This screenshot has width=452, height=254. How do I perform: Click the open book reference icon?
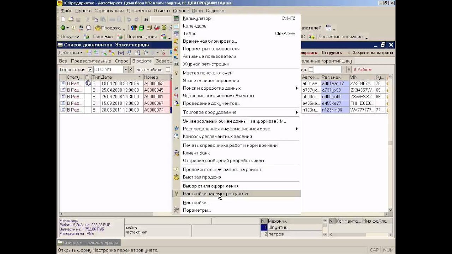pos(89,28)
